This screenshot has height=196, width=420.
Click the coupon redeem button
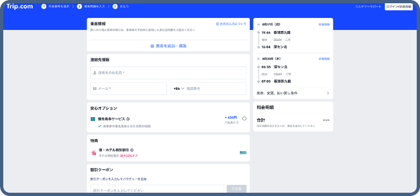click(237, 189)
